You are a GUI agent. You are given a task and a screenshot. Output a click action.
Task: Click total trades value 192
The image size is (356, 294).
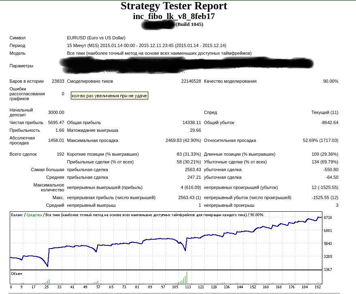pos(60,154)
